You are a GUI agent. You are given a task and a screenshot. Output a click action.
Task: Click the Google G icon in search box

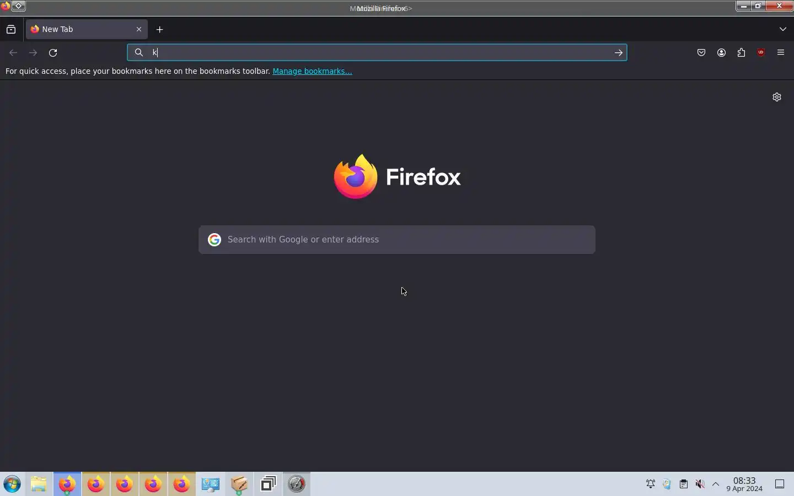tap(214, 240)
